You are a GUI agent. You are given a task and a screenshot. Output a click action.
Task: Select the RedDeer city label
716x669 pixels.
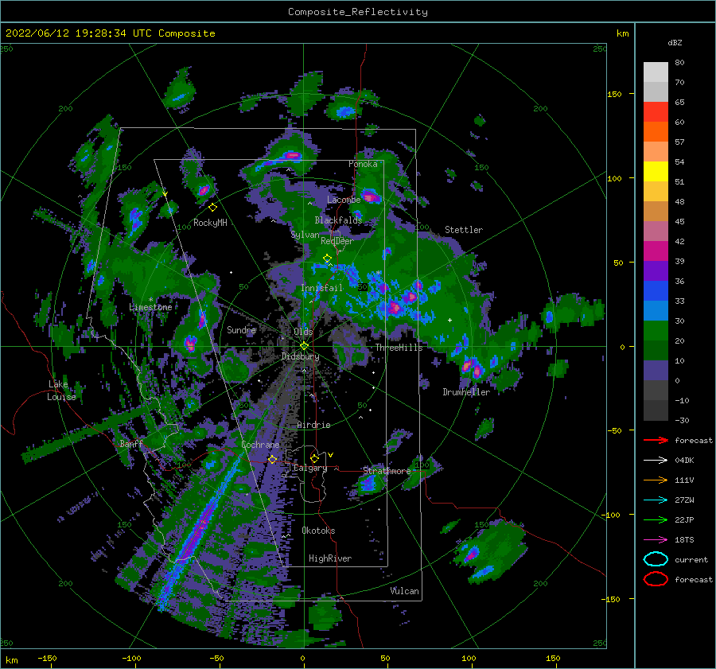pos(337,241)
